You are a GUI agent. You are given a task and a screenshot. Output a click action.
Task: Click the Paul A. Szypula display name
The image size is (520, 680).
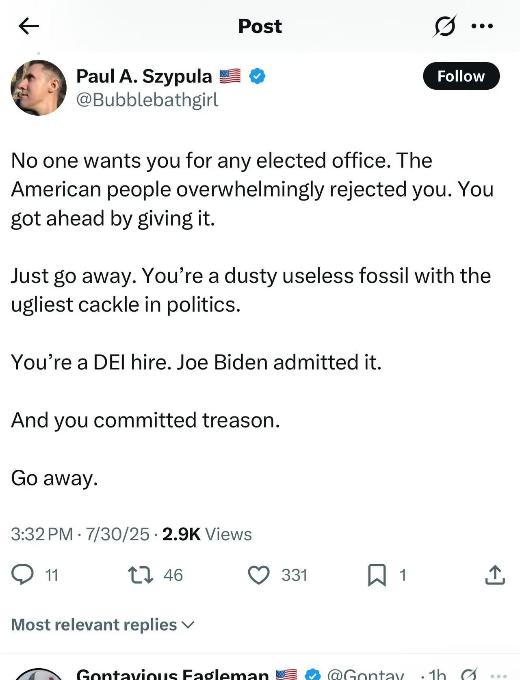pos(144,76)
